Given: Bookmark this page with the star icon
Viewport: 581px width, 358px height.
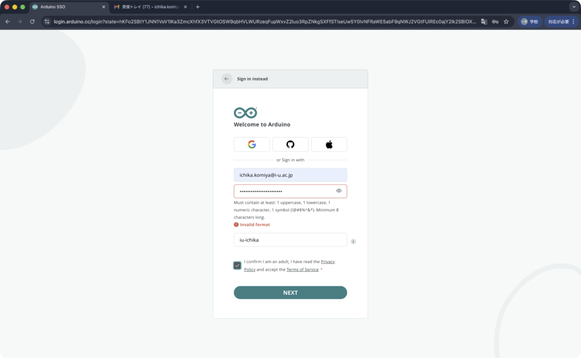Looking at the screenshot, I should [506, 22].
